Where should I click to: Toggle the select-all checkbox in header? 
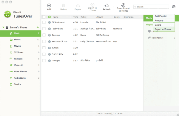pyautogui.click(x=44, y=17)
